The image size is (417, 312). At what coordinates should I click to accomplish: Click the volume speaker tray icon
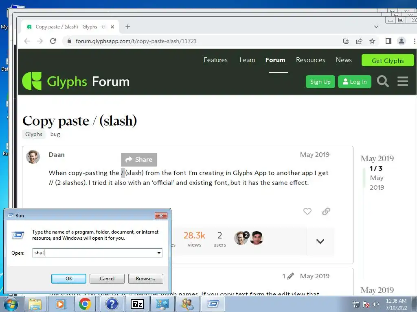pos(375,304)
